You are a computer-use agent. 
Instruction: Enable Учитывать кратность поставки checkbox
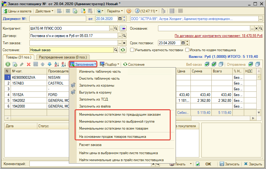coord(132,50)
